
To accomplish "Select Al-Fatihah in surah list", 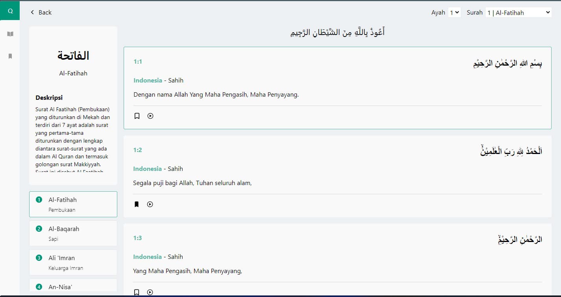I will click(x=73, y=204).
